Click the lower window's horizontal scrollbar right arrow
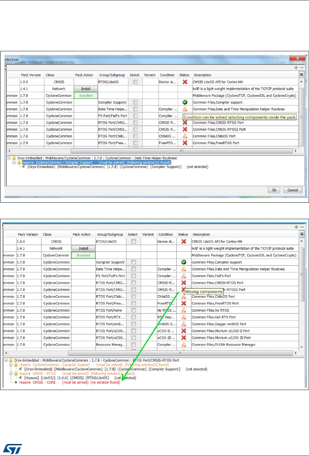 (x=296, y=353)
